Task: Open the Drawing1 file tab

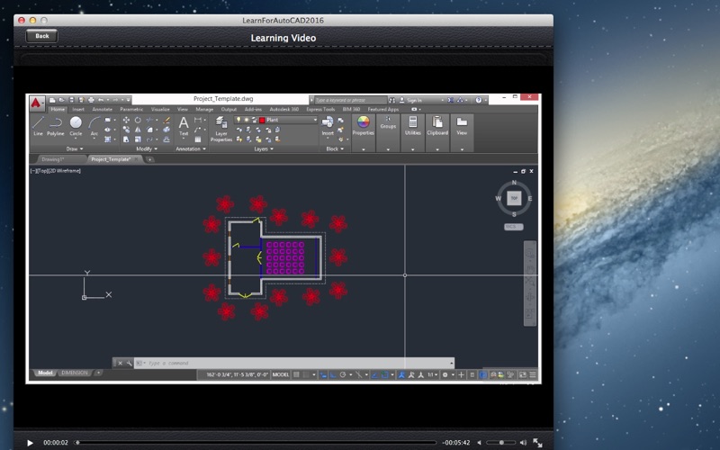Action: click(x=53, y=159)
